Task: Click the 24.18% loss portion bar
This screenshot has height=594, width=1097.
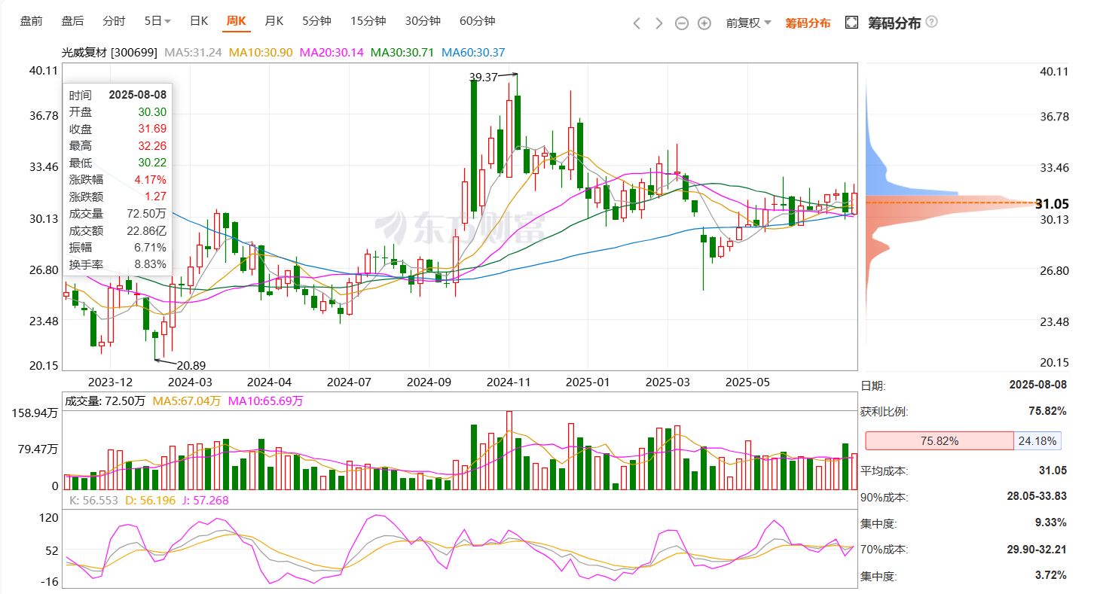Action: (x=1037, y=440)
